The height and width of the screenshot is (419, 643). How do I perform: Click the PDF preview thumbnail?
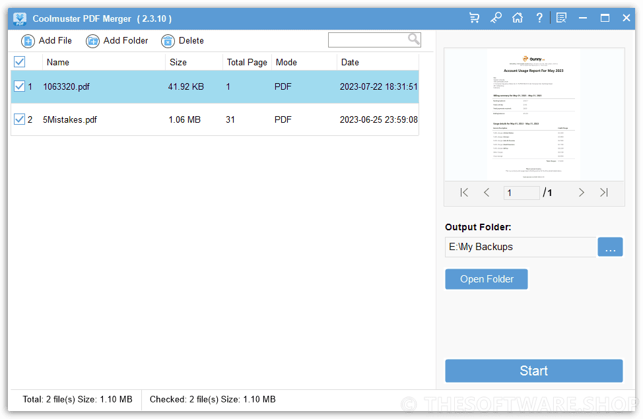(x=534, y=115)
